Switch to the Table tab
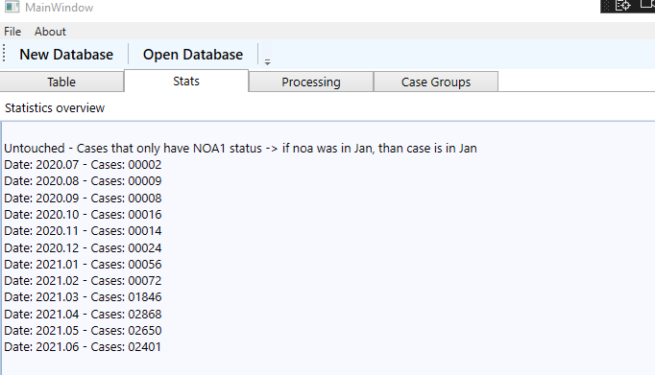The height and width of the screenshot is (375, 655). click(61, 82)
